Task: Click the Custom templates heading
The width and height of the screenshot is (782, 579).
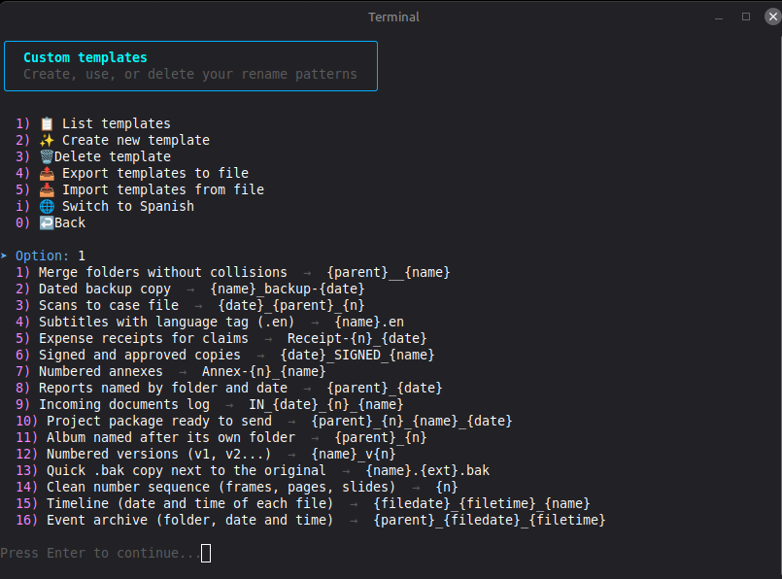Action: pyautogui.click(x=85, y=57)
